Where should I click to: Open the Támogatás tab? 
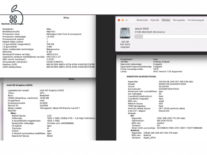[179, 20]
